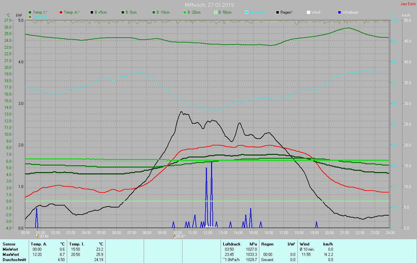417x263 pixels.
Task: Click the red Temp. A. legend swatch
Action: point(61,12)
